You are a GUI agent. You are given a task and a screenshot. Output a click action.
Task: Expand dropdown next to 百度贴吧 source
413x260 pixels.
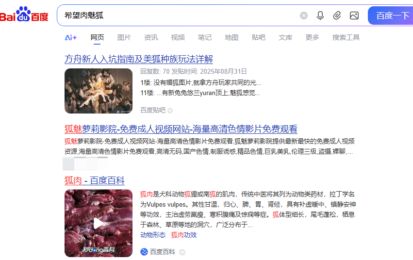tap(170, 111)
